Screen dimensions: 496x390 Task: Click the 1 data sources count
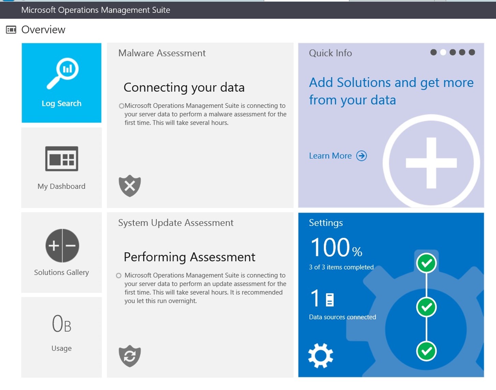pyautogui.click(x=315, y=298)
